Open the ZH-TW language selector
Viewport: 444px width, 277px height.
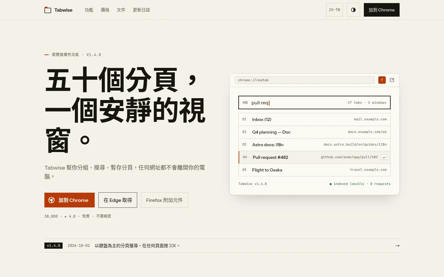click(x=335, y=10)
